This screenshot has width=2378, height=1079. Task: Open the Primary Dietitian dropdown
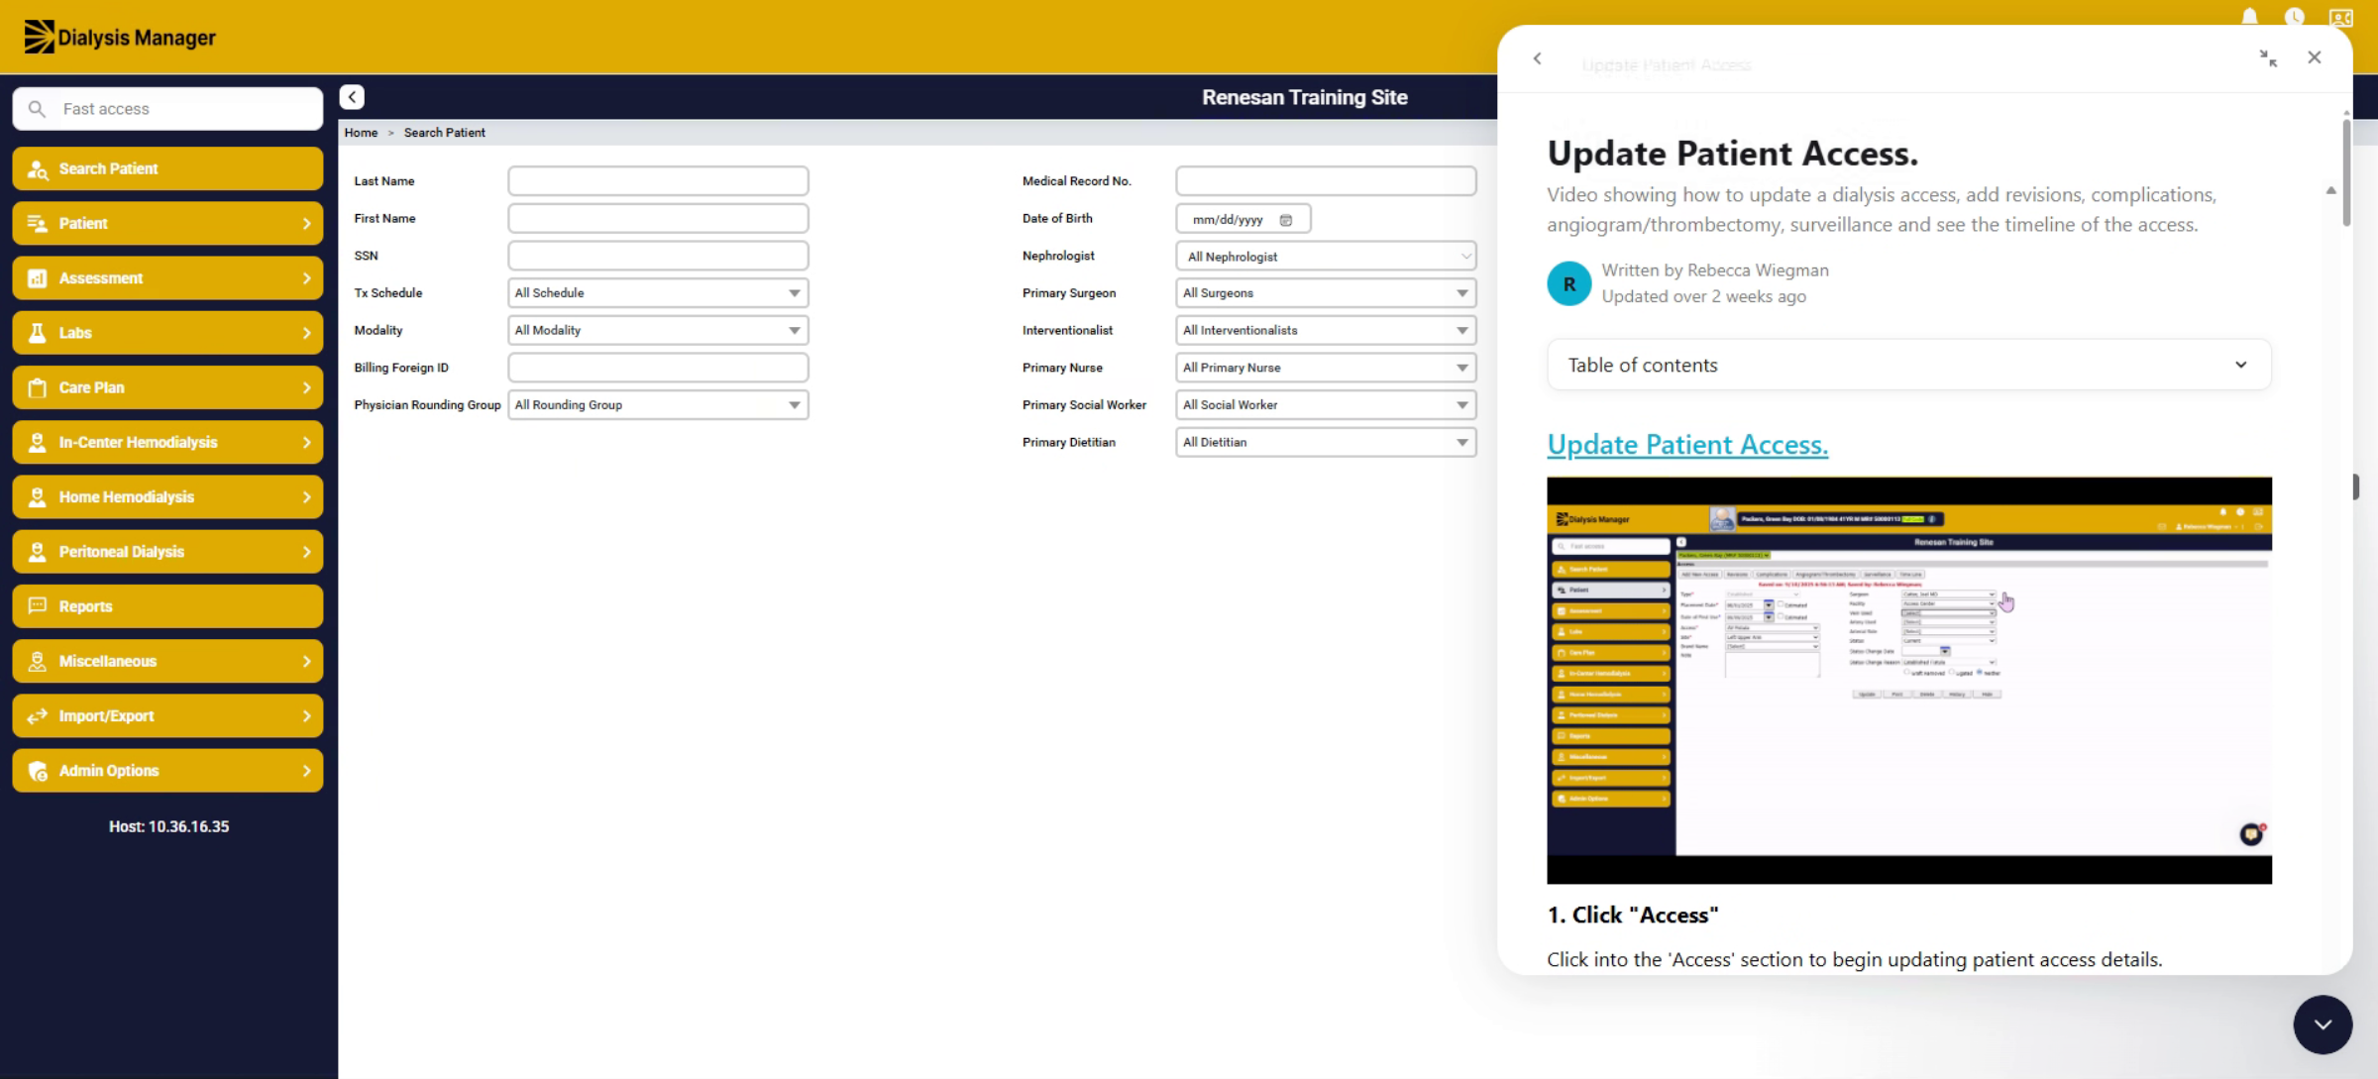(1326, 443)
